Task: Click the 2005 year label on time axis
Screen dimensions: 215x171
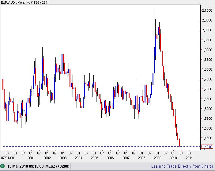Action: click(94, 158)
